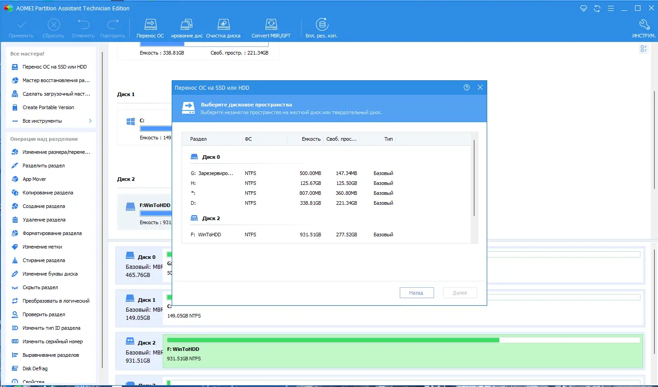
Task: Choose Форматирование раздела operation
Action: point(53,233)
